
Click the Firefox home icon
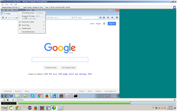click(112, 18)
